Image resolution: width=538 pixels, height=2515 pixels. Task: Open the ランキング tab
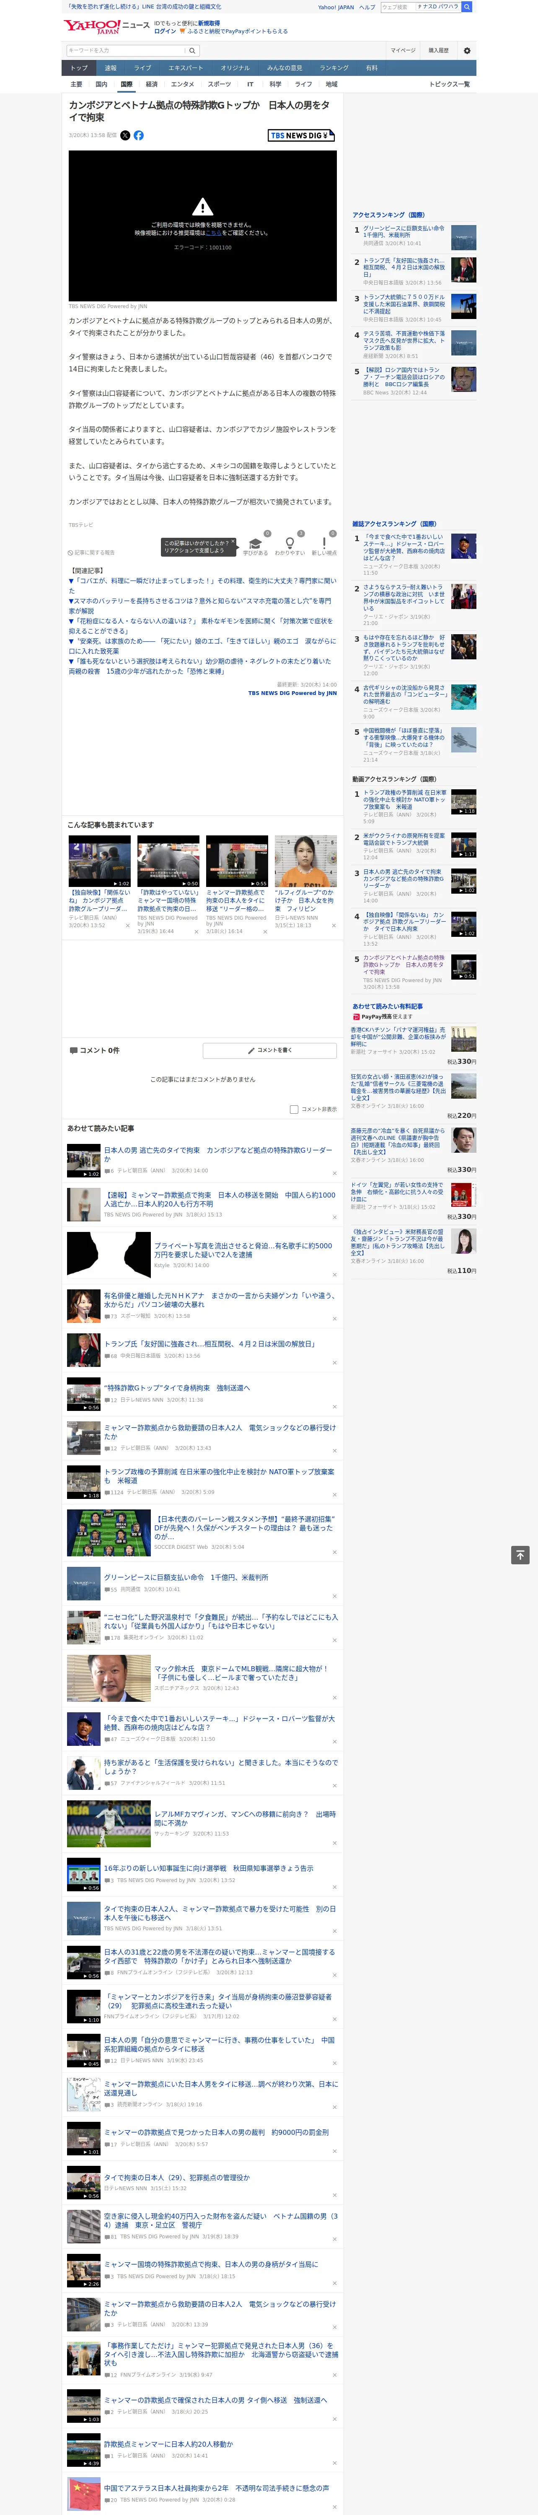pyautogui.click(x=334, y=68)
